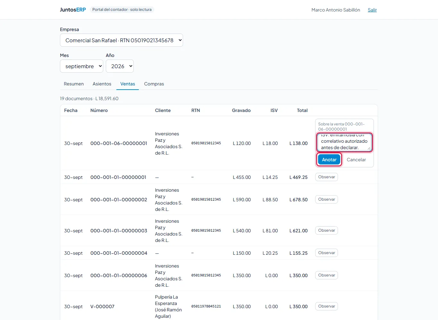Click the RTN column header

click(196, 110)
